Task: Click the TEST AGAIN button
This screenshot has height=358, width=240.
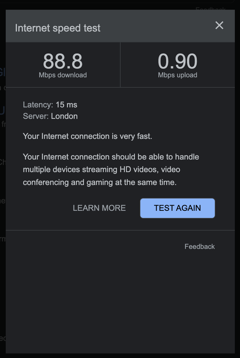Action: (x=178, y=208)
